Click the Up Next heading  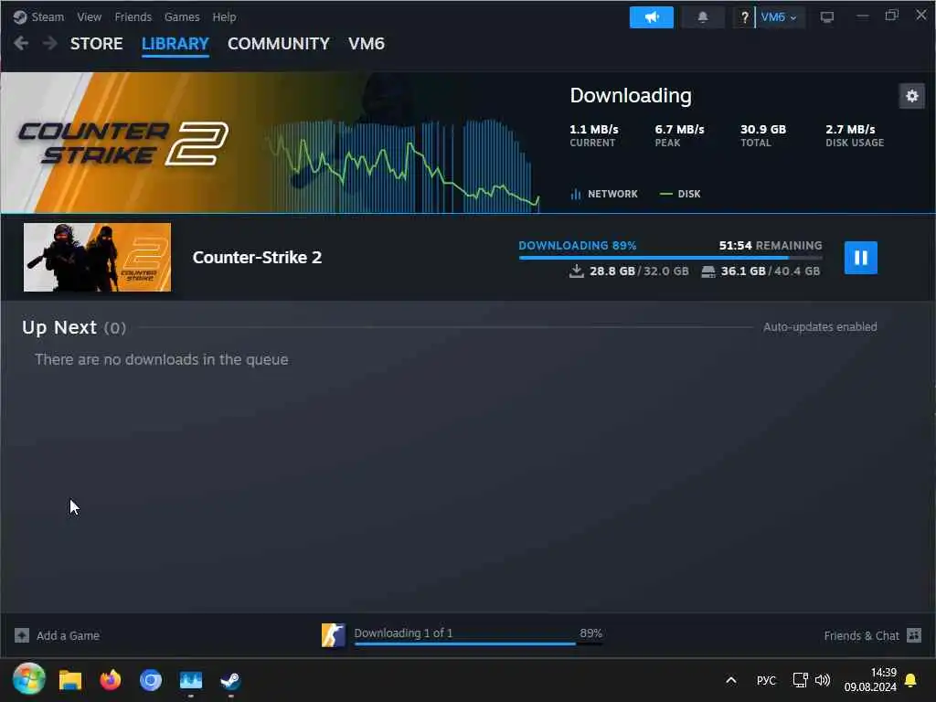(59, 327)
